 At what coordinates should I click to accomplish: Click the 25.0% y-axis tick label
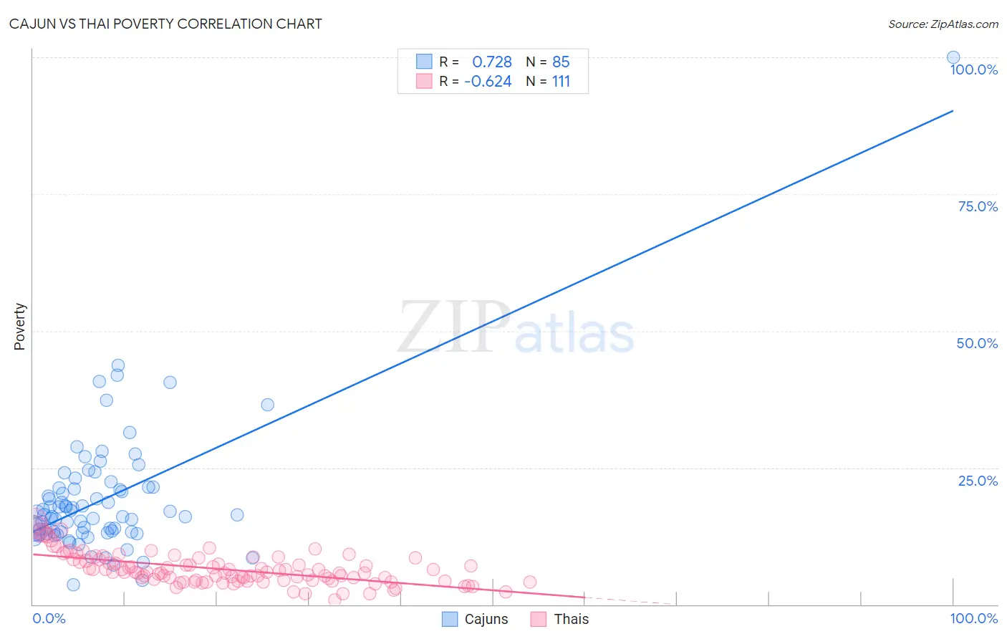point(978,481)
